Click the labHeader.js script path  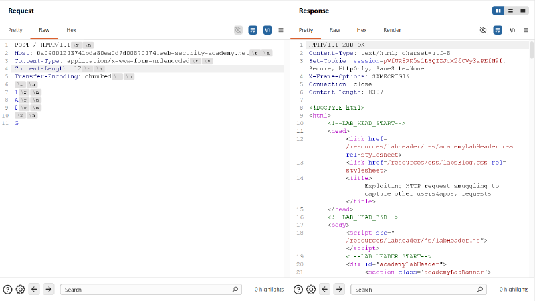tap(413, 241)
